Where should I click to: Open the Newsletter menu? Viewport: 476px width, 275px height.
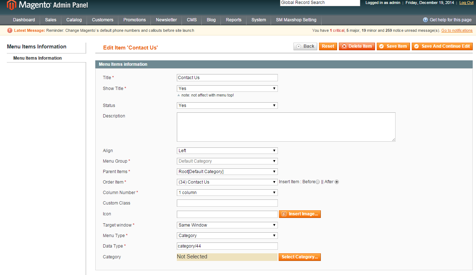[166, 20]
